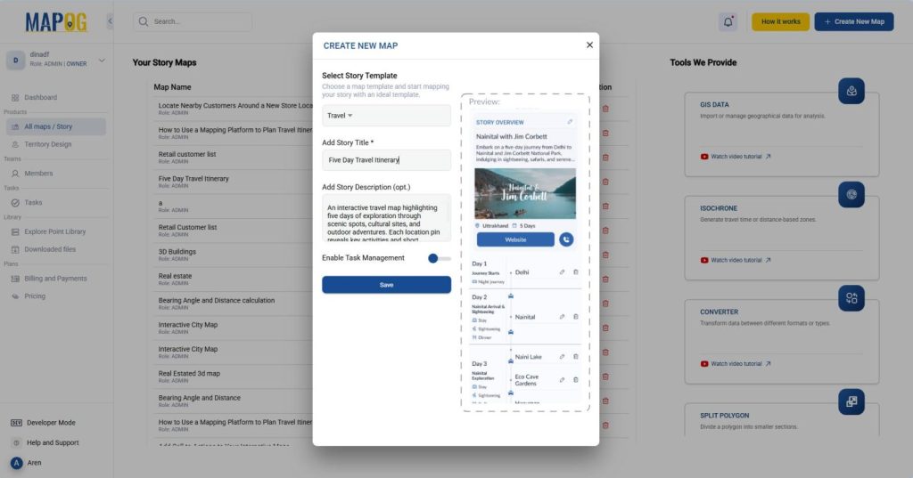Click the Aren avatar icon
The height and width of the screenshot is (478, 913).
click(16, 463)
